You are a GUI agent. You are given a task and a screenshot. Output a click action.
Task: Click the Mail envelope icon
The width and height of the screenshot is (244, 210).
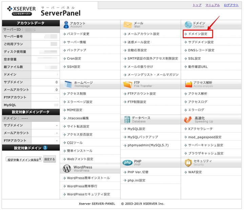tap(127, 25)
